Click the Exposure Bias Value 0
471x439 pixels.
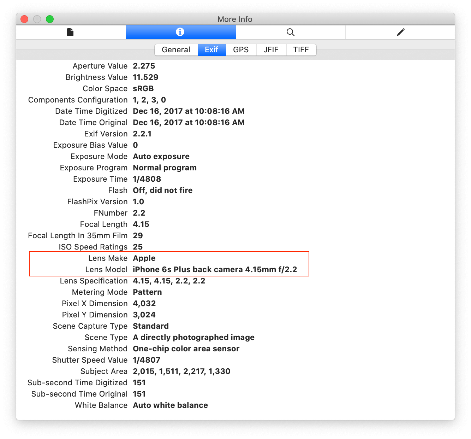[135, 145]
